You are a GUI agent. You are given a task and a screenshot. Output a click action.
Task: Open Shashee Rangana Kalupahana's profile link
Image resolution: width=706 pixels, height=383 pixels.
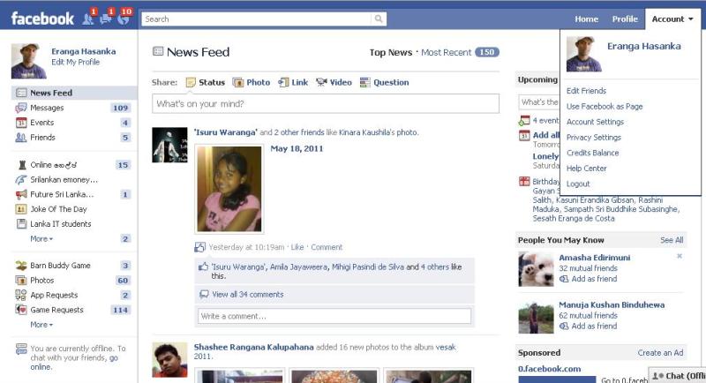[253, 347]
